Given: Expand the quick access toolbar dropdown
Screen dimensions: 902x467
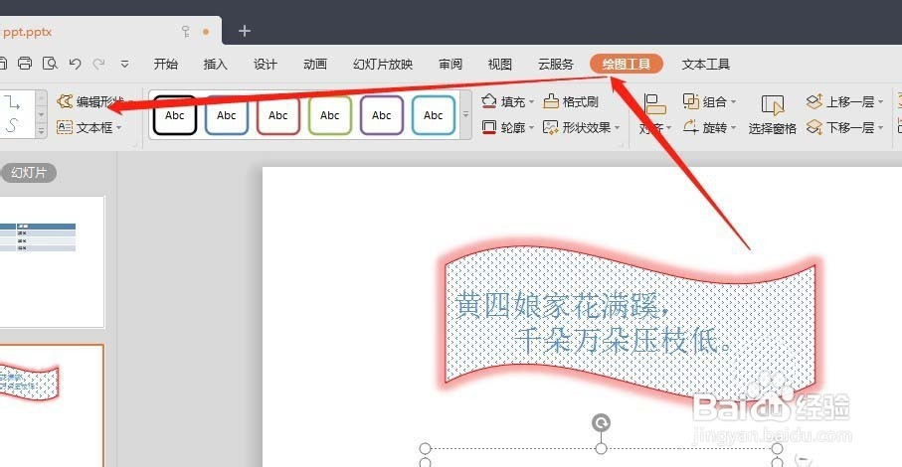Looking at the screenshot, I should point(125,64).
